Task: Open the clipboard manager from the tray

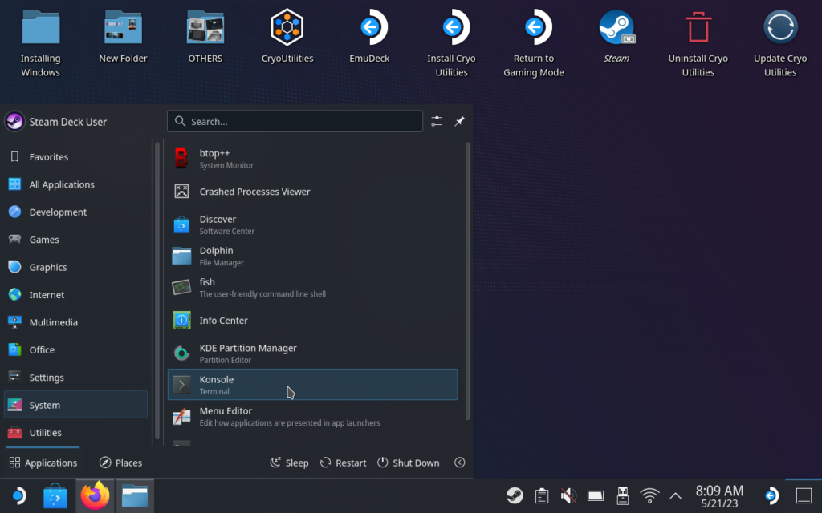Action: (x=541, y=495)
